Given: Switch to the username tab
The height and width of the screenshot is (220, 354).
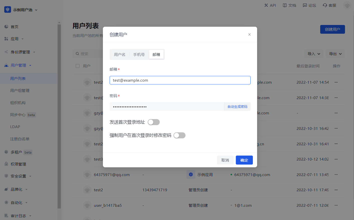Looking at the screenshot, I should pyautogui.click(x=120, y=54).
